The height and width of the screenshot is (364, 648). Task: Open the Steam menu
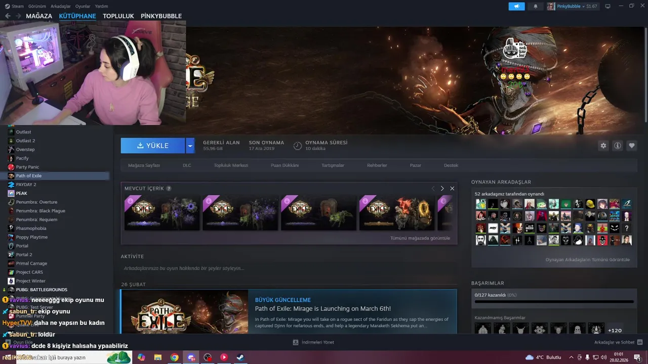click(x=15, y=6)
